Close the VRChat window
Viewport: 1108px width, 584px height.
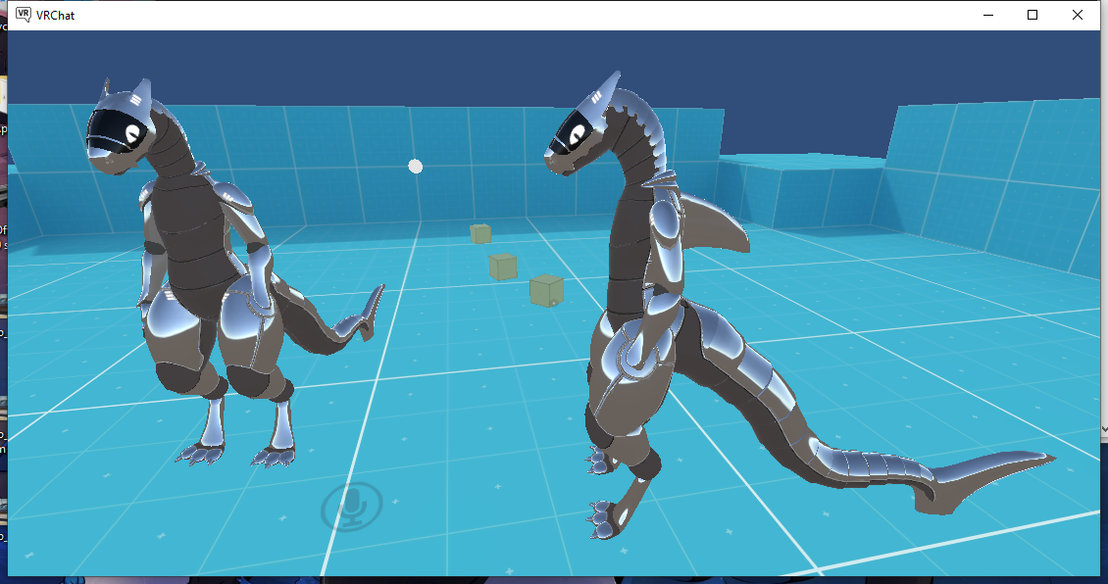pos(1078,15)
